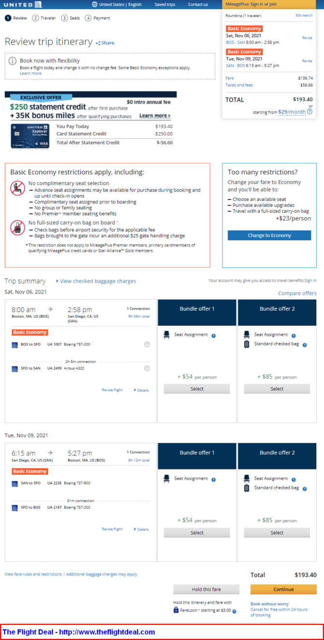324x640 pixels.
Task: Select Bundle offer 2 for Nov 06 flight
Action: [x=277, y=389]
